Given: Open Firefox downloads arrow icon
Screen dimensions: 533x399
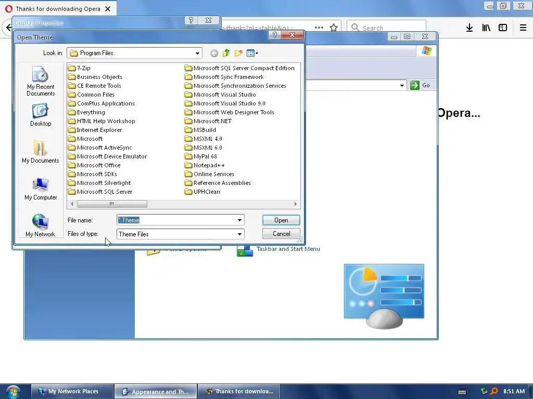Looking at the screenshot, I should pyautogui.click(x=469, y=28).
